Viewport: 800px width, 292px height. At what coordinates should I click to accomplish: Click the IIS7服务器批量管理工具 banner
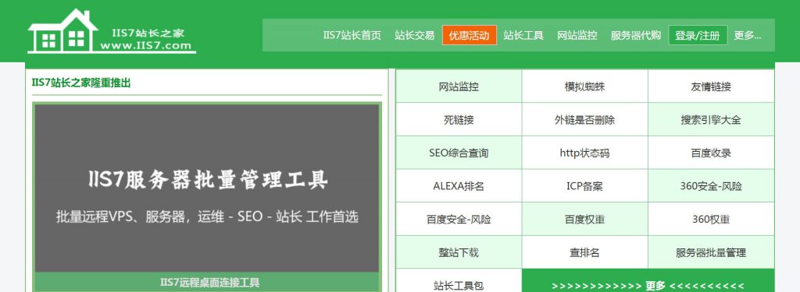(206, 188)
